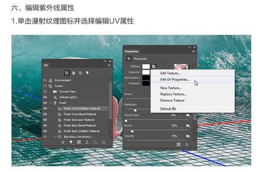The width and height of the screenshot is (264, 172).
Task: Open the Diffuse color swatch
Action: point(146,67)
